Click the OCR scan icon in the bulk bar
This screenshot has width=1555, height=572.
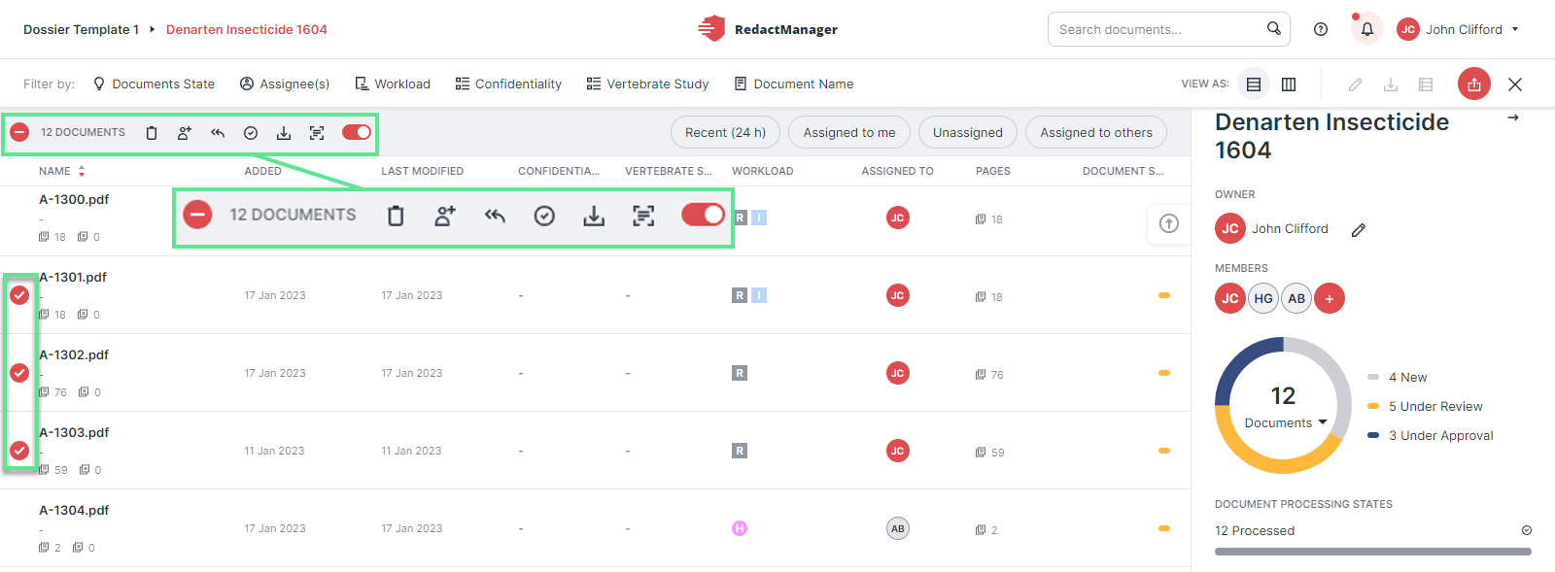317,133
